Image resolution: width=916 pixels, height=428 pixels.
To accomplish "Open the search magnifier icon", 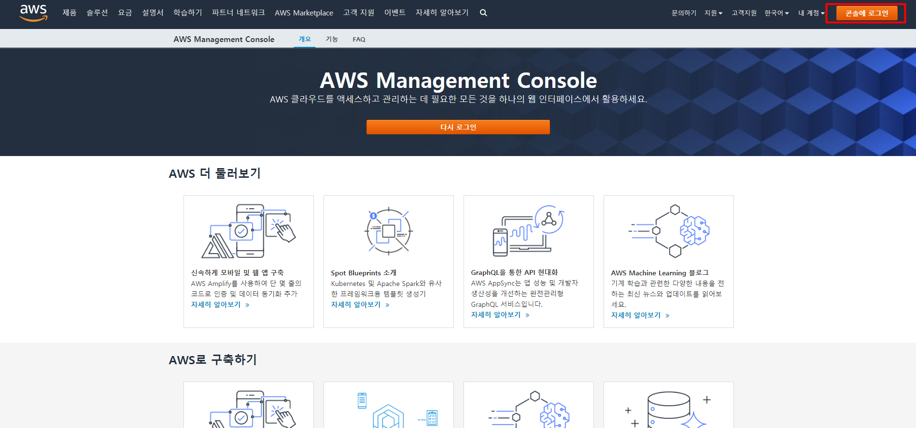I will [483, 13].
